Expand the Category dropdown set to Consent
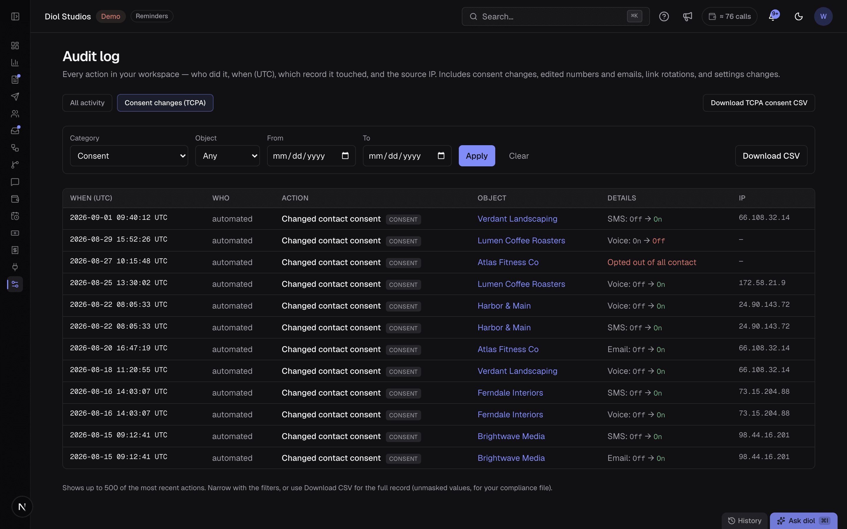Viewport: 847px width, 529px height. [x=129, y=156]
